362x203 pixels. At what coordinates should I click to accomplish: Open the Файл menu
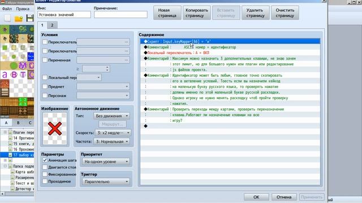(x=7, y=9)
